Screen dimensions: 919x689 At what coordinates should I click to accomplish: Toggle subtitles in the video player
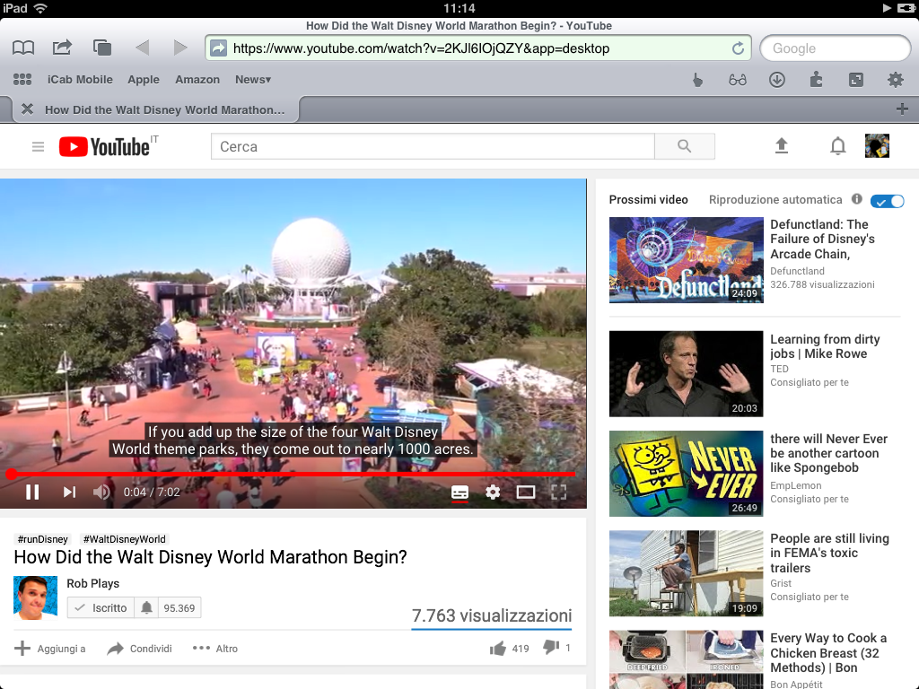[459, 493]
